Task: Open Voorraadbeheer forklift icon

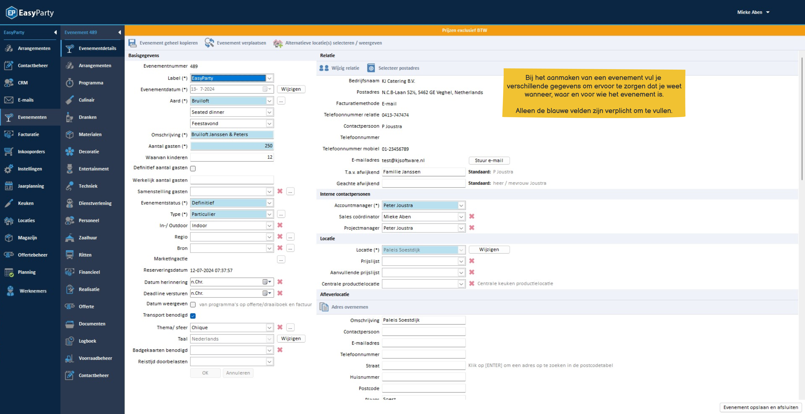Action: (69, 358)
